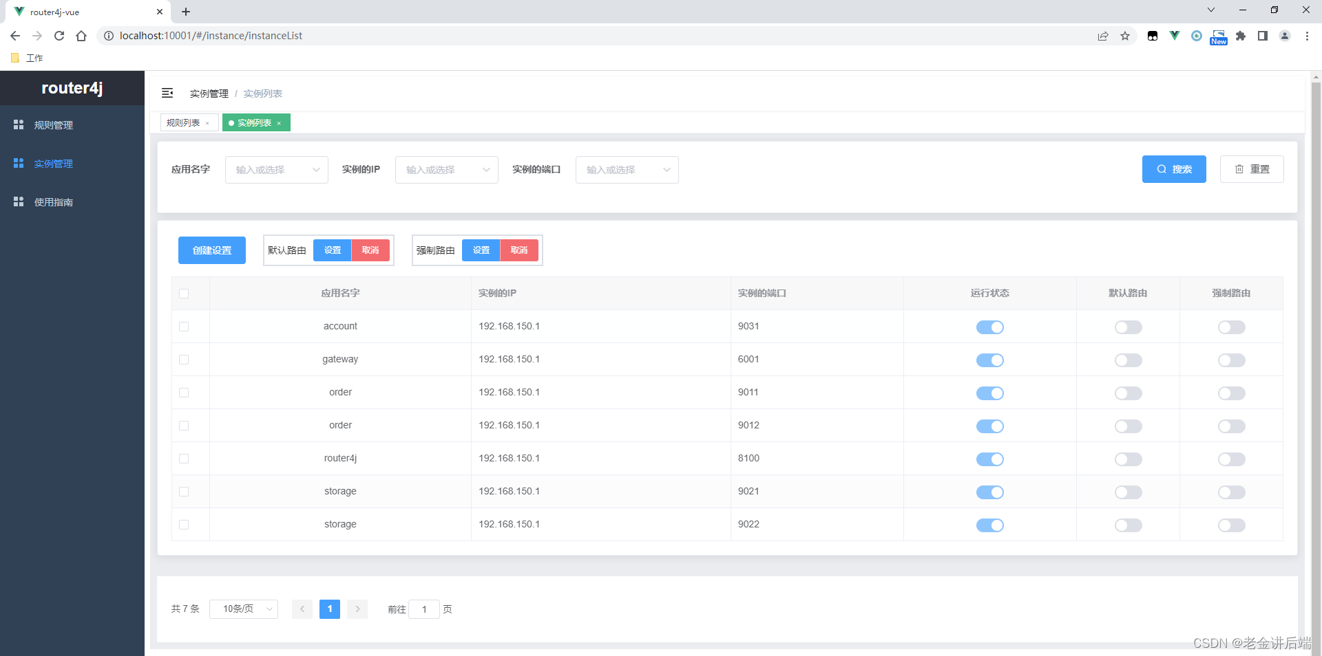Image resolution: width=1322 pixels, height=656 pixels.
Task: Run a search with the 搜索 magnifier button
Action: coord(1174,169)
